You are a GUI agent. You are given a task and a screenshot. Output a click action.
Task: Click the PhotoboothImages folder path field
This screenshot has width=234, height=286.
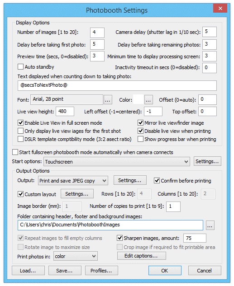tap(110, 225)
